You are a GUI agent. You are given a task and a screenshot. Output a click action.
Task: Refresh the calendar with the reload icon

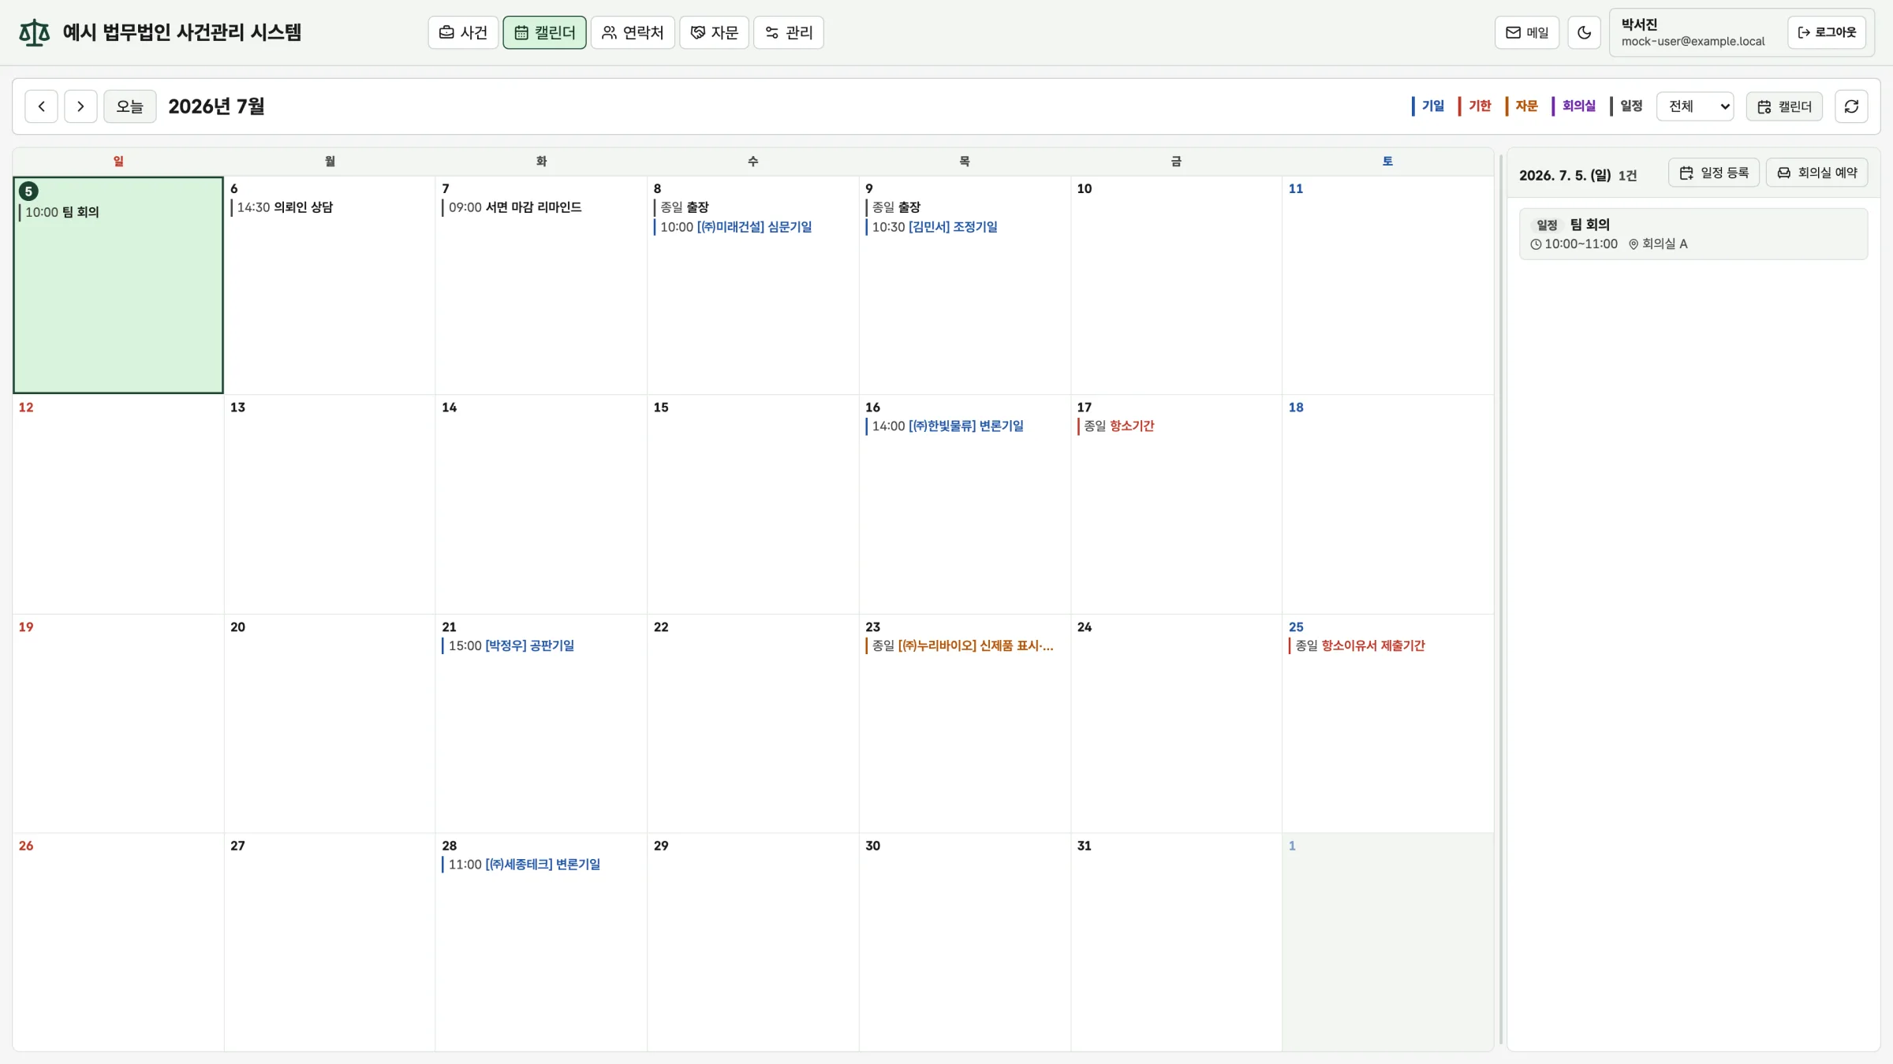1851,106
